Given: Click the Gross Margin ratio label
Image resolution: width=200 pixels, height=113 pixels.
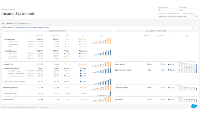Looking at the screenshot, I should [120, 64].
